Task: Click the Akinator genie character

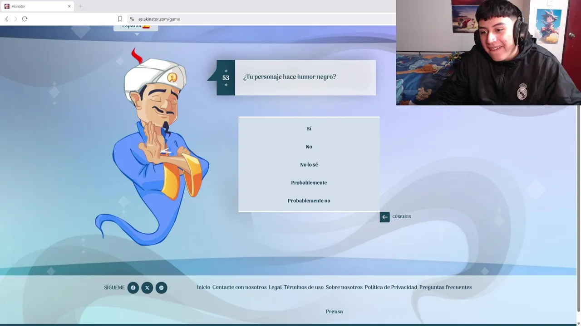Action: (x=152, y=147)
